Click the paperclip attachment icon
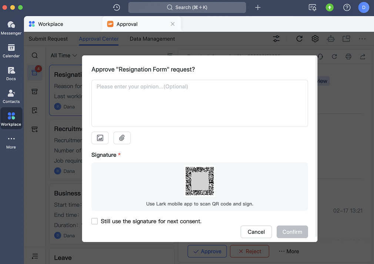This screenshot has height=264, width=374. pyautogui.click(x=122, y=138)
